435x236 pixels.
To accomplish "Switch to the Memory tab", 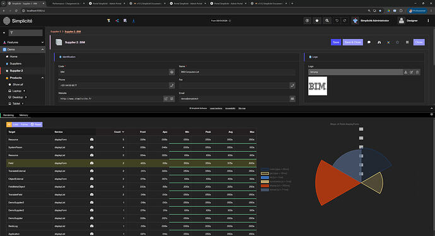I will tap(23, 115).
